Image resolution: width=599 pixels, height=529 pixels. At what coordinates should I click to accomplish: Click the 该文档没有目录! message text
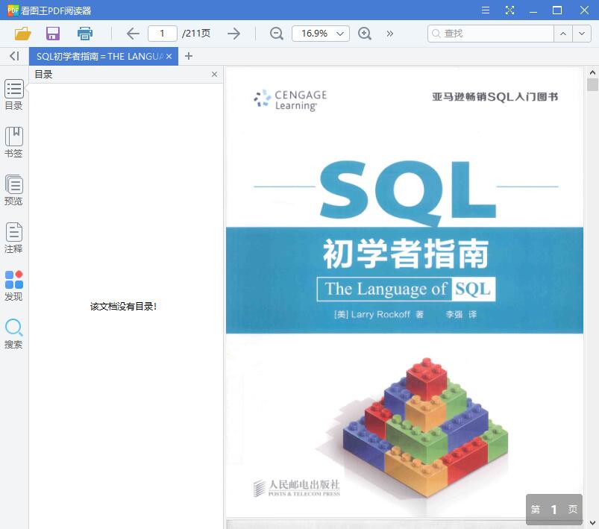pos(123,307)
